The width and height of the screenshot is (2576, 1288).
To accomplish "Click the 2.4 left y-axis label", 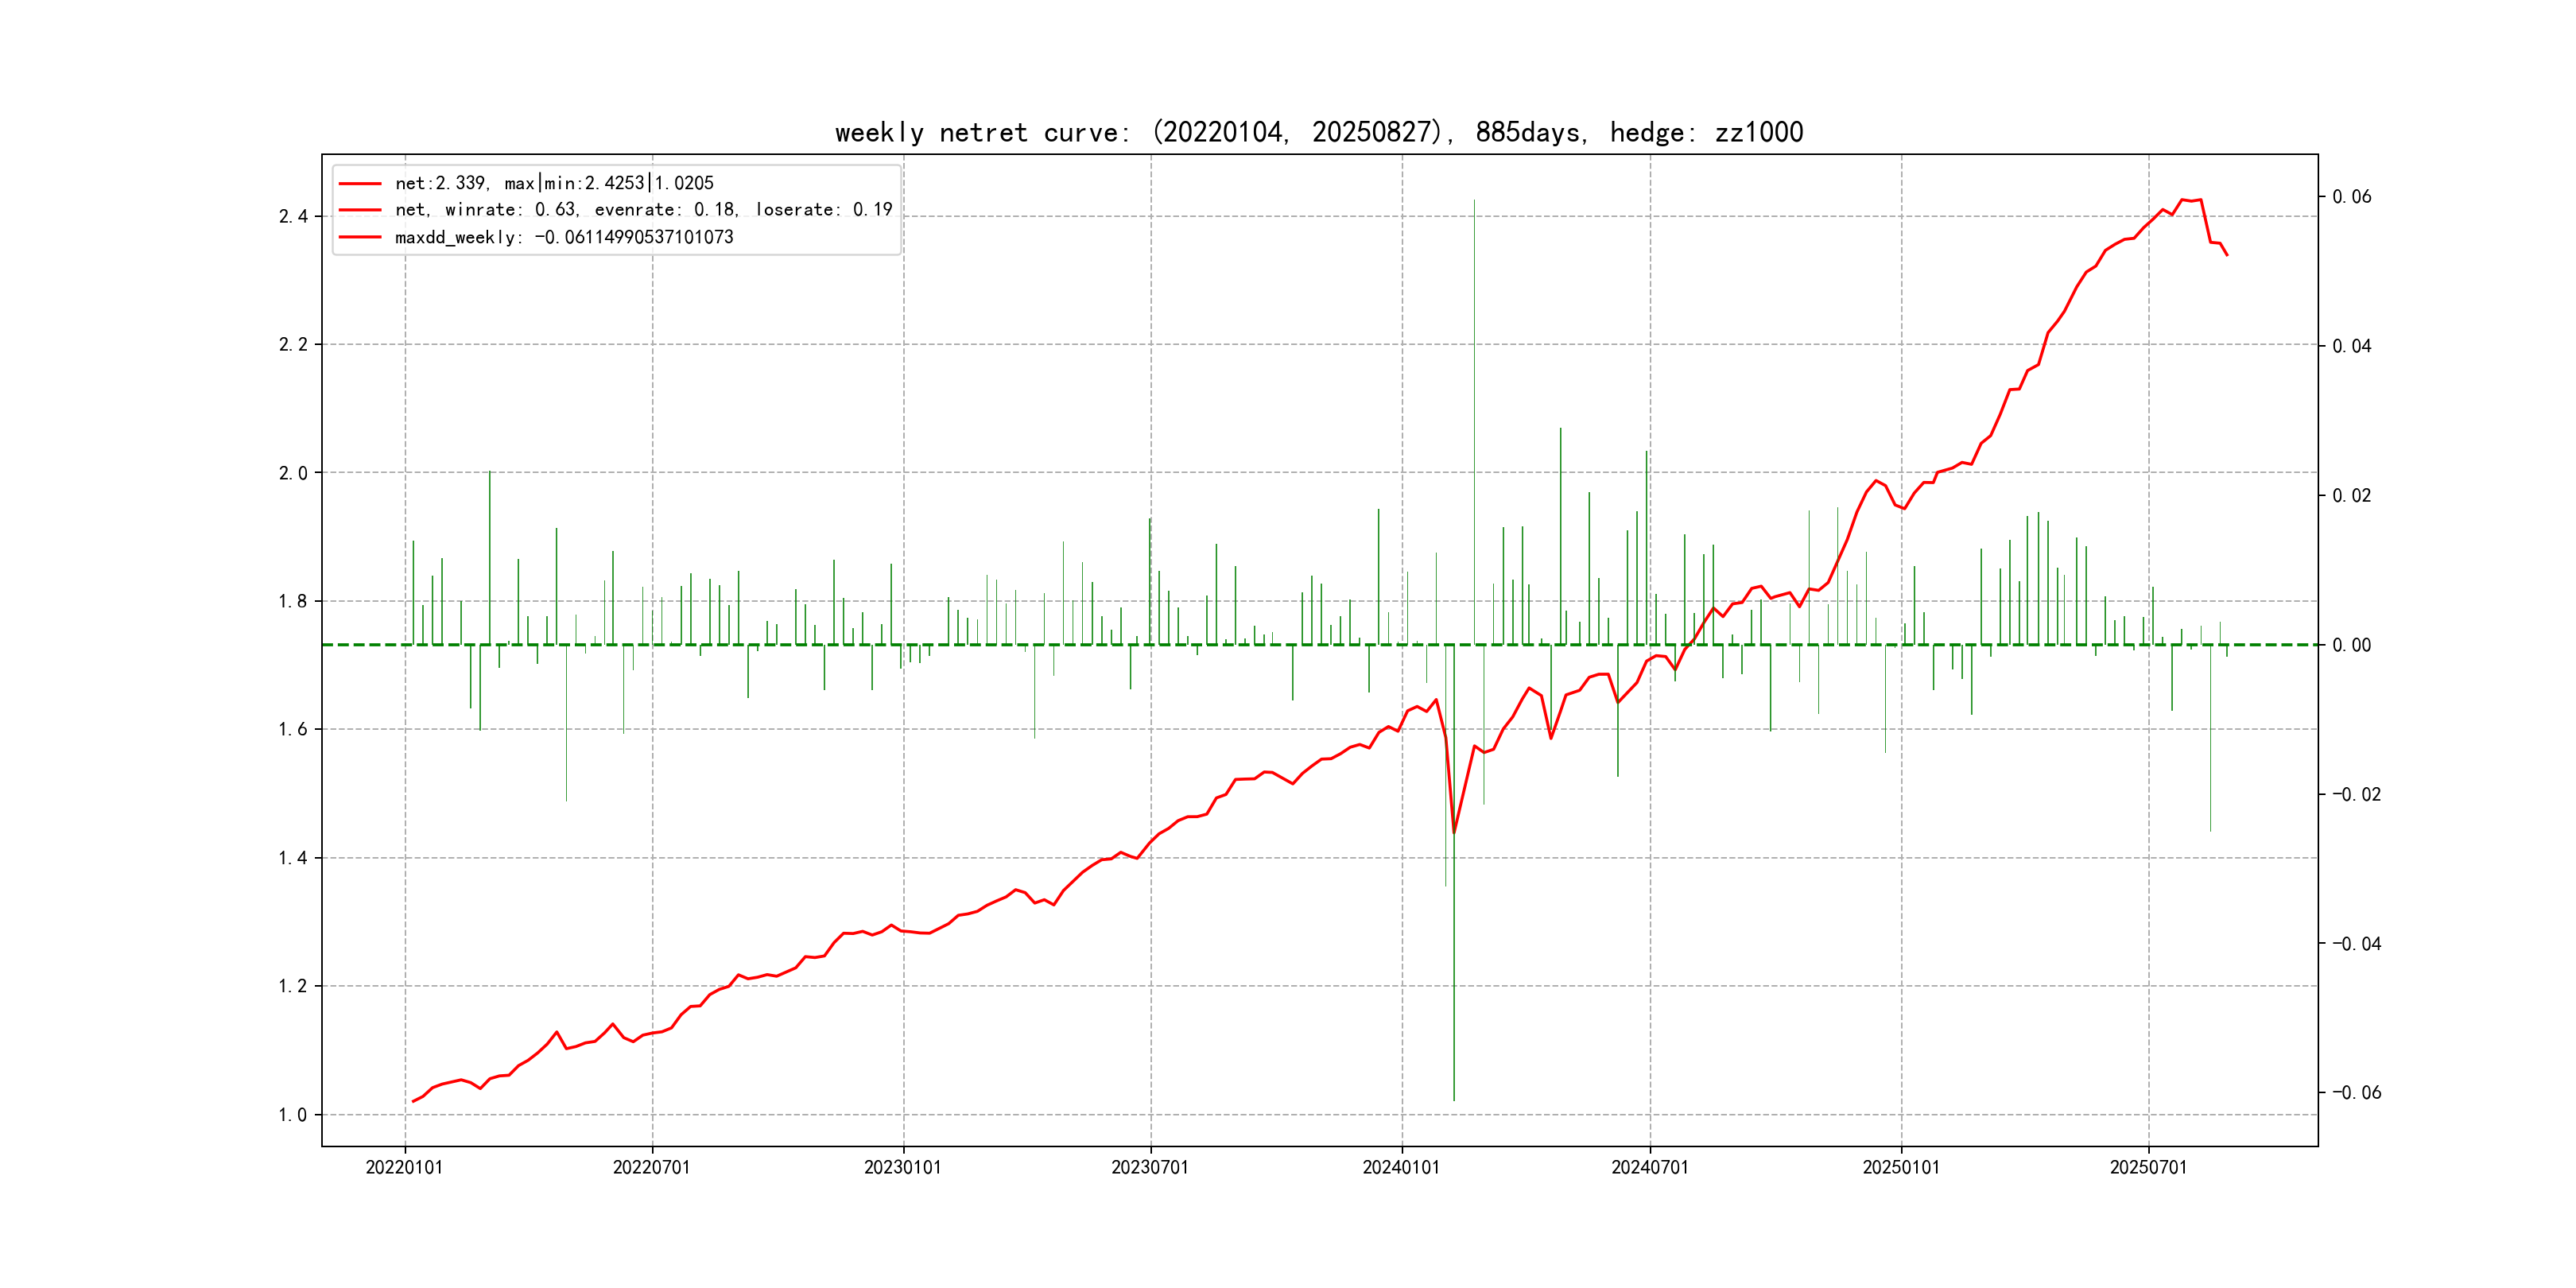I will 293,217.
